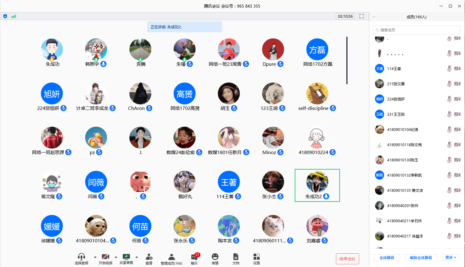Open the 更多 dropdown in members panel
Viewport: 465px width, 267px height.
pyautogui.click(x=450, y=258)
